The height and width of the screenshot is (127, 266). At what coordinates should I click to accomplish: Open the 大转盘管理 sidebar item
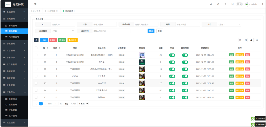pos(14,37)
